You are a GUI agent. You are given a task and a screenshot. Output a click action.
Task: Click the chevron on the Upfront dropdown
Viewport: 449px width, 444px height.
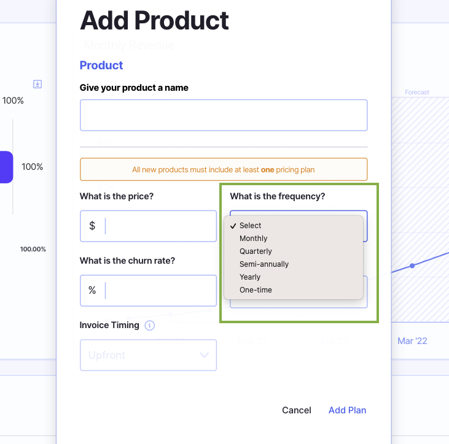[x=204, y=355]
